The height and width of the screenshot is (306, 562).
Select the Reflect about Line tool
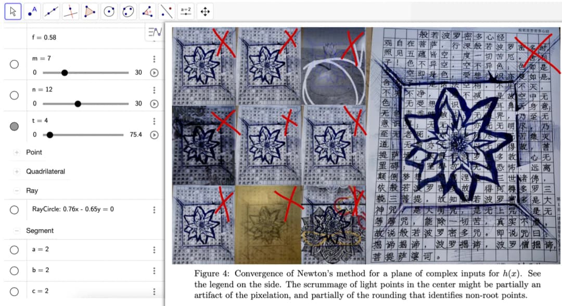pos(167,11)
